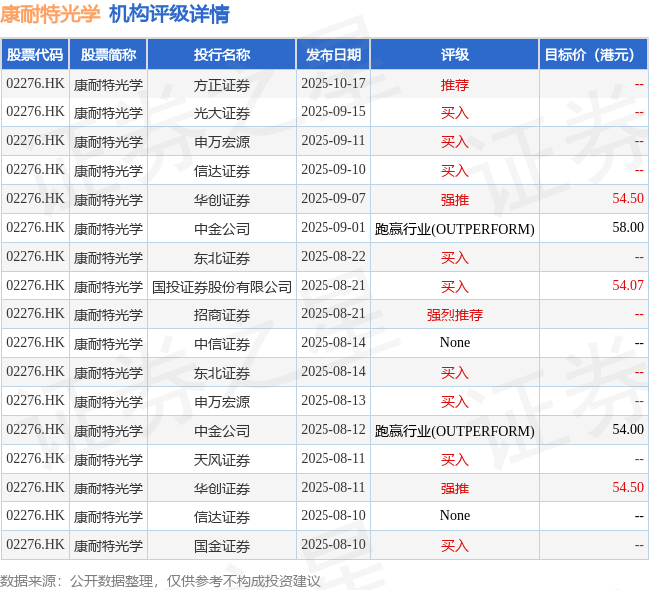
Task: Select the date 2025-08-13
Action: [x=333, y=401]
